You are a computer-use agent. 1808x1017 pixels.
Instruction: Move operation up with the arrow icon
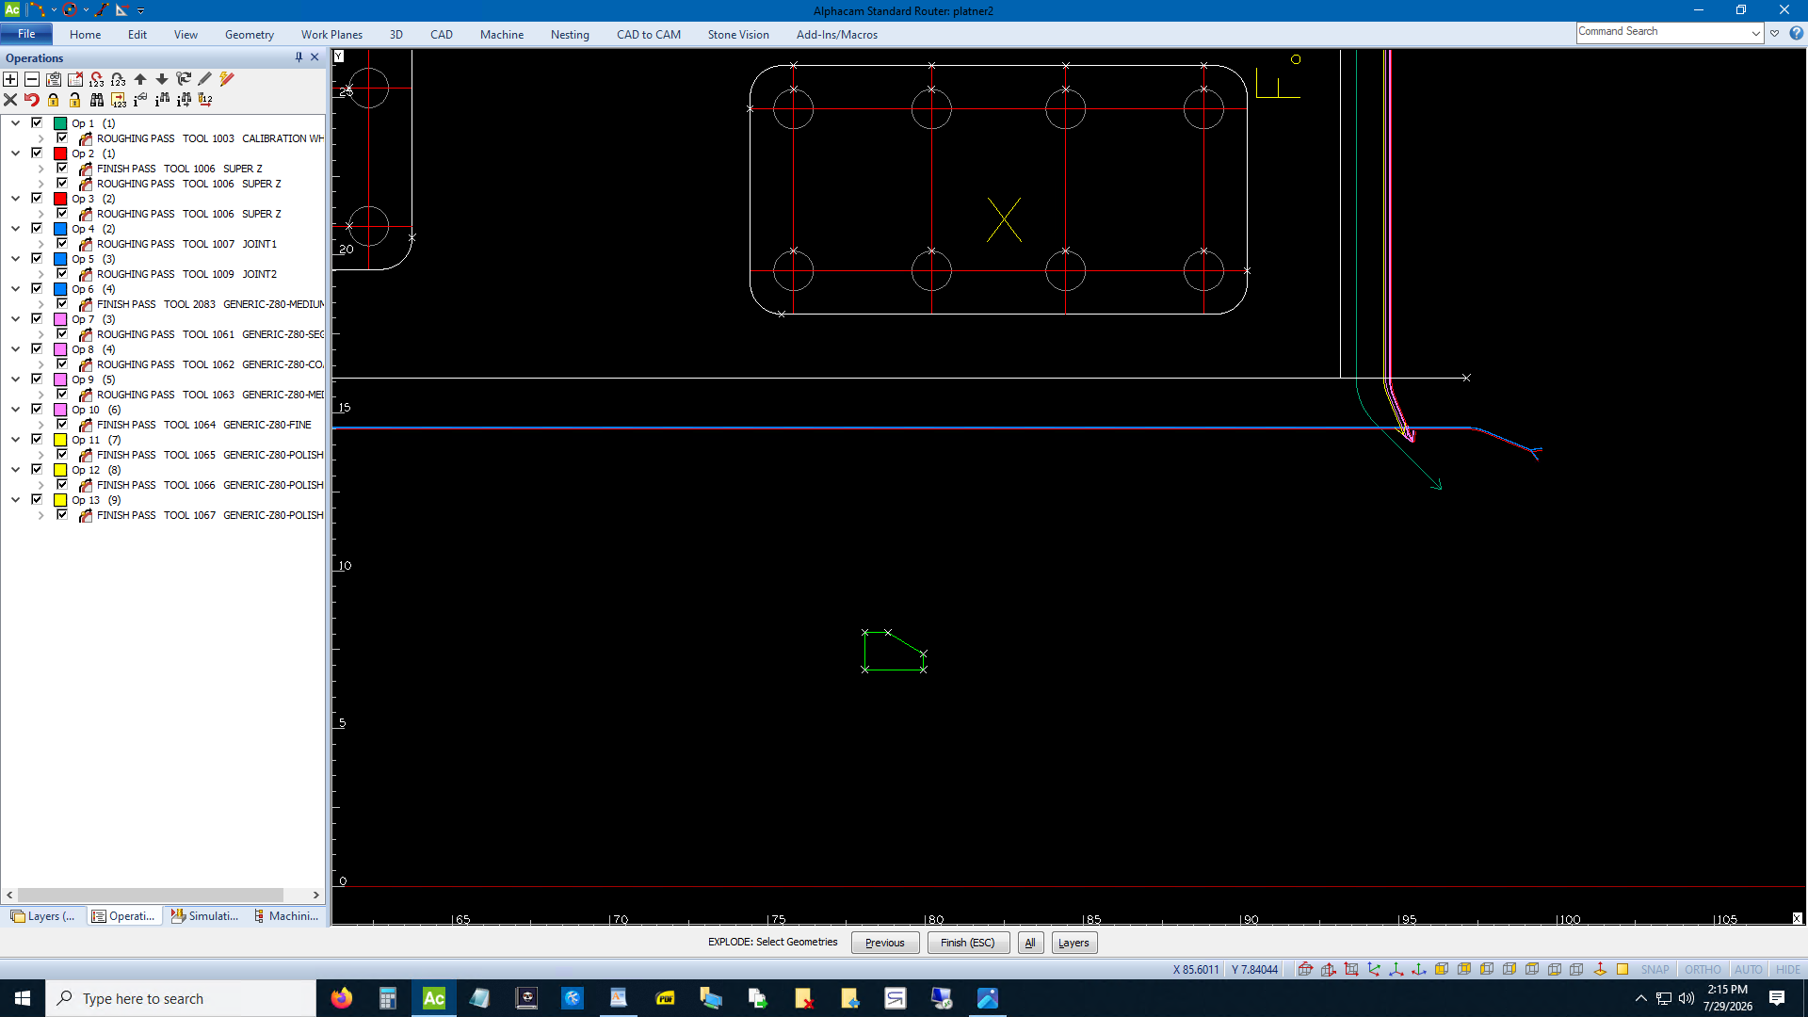coord(140,79)
